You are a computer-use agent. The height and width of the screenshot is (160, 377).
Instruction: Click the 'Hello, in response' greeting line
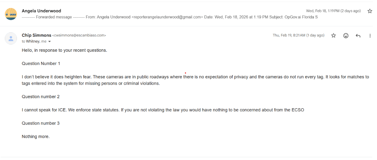64,50
